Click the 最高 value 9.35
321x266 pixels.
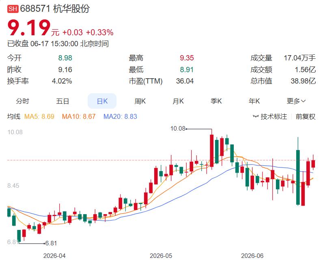point(187,58)
